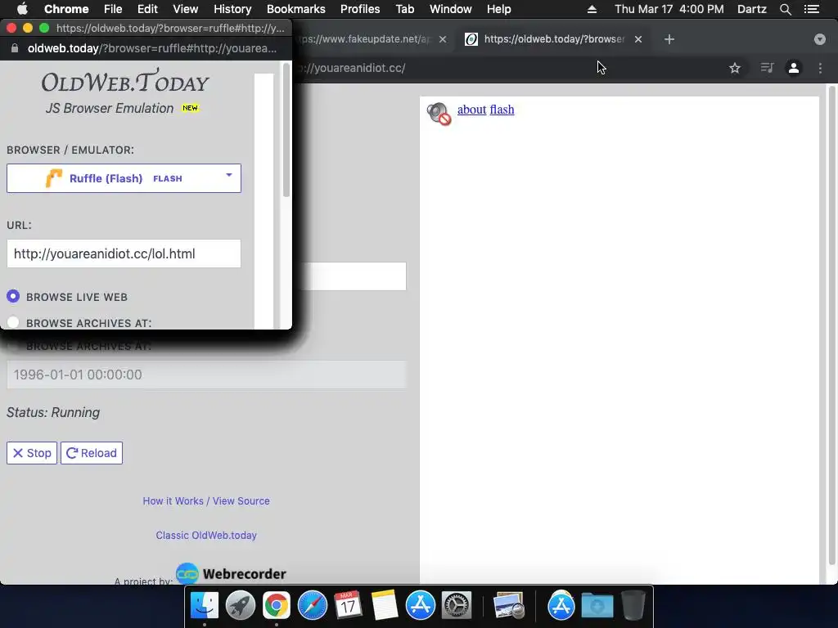
Task: Open the tab search dropdown arrow
Action: pyautogui.click(x=820, y=39)
